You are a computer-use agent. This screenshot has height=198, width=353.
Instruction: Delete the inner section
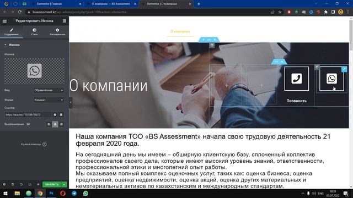coord(282,62)
